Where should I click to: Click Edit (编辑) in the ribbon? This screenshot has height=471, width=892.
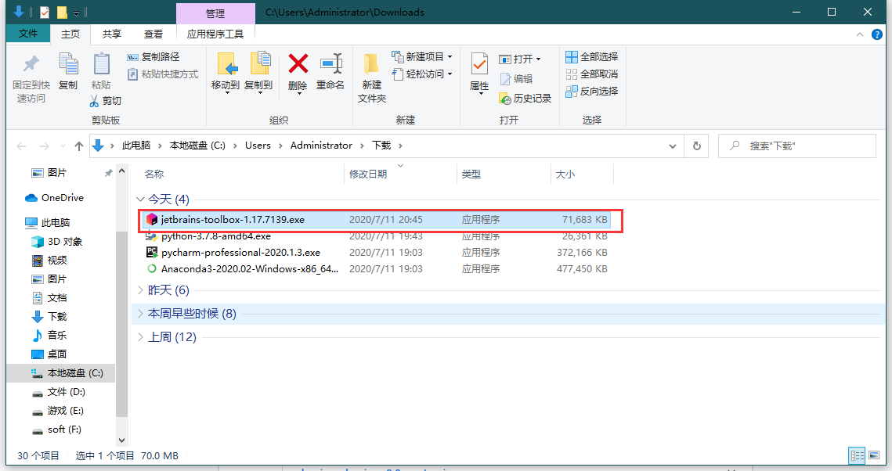pyautogui.click(x=517, y=79)
